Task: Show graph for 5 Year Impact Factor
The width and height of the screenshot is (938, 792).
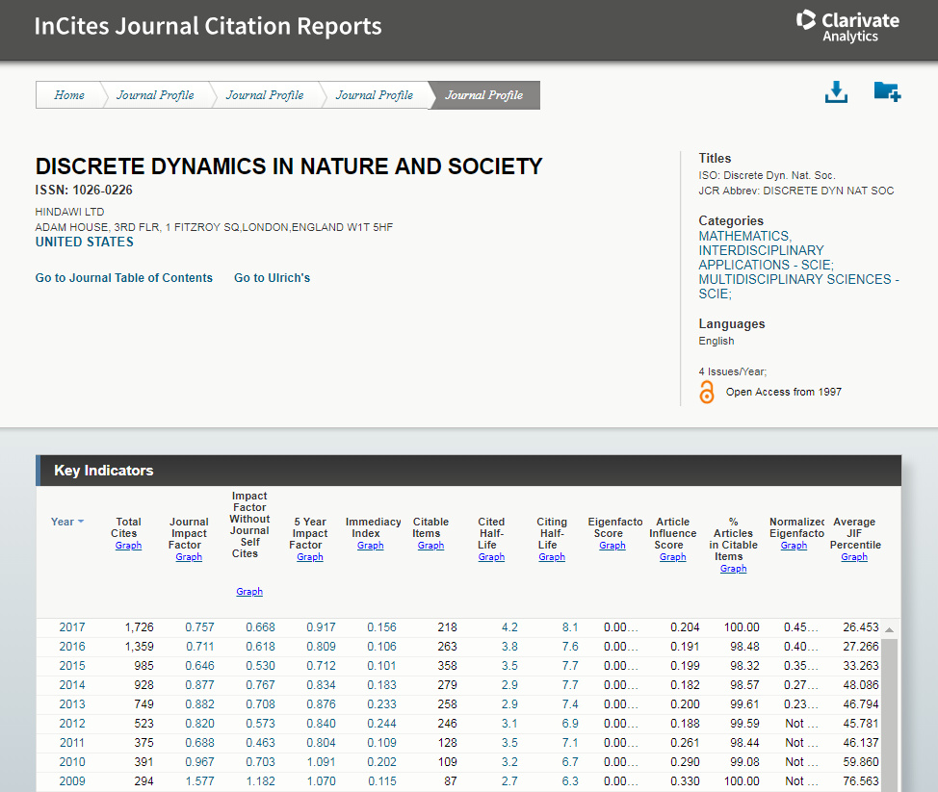Action: pos(310,557)
